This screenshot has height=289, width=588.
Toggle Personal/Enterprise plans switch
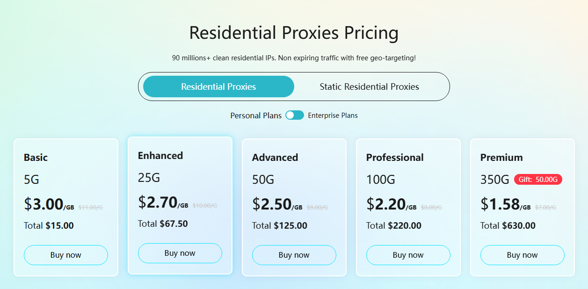click(295, 115)
